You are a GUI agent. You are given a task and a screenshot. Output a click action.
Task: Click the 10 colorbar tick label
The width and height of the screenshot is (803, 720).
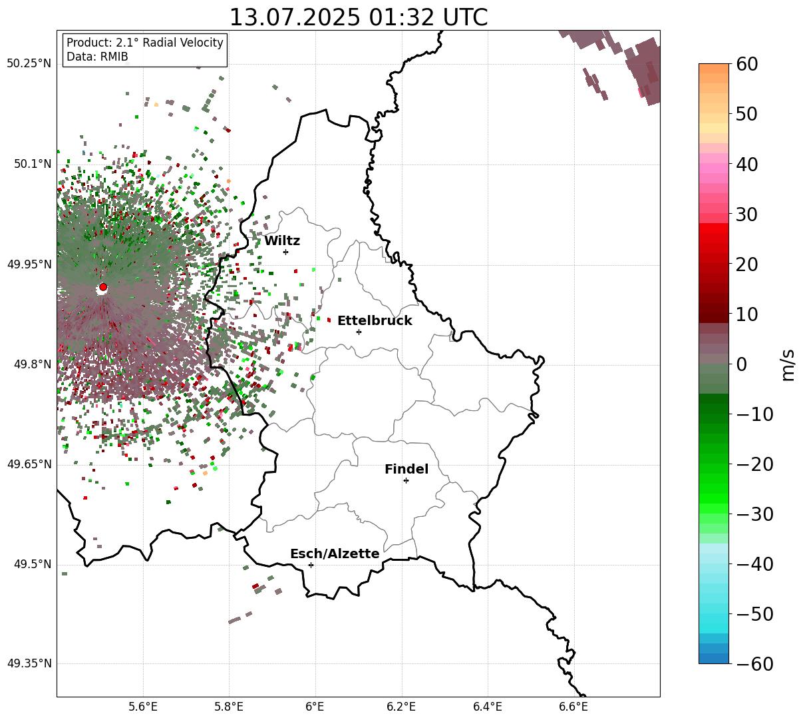tap(746, 314)
